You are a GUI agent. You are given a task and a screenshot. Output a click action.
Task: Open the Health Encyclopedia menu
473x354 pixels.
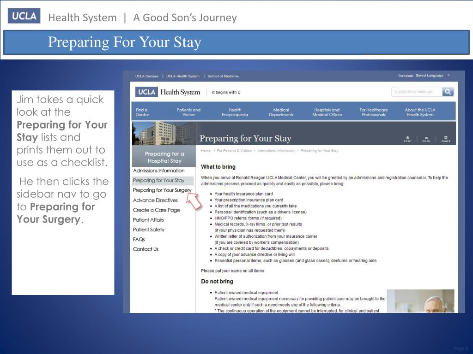click(235, 112)
